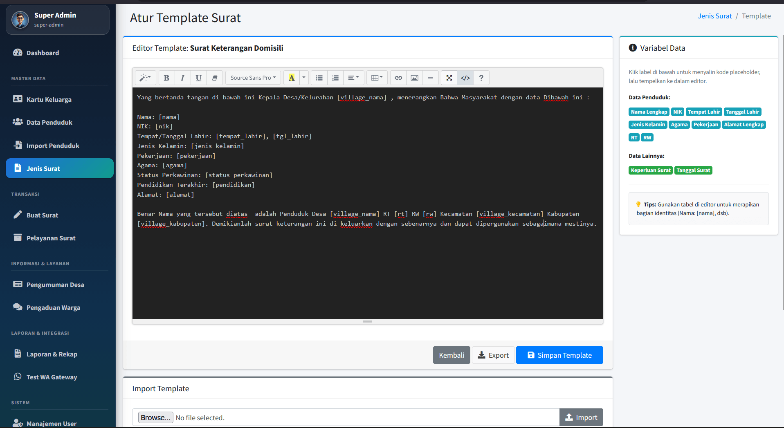Click the Manajemen User users icon
Viewport: 784px width, 428px height.
(18, 423)
